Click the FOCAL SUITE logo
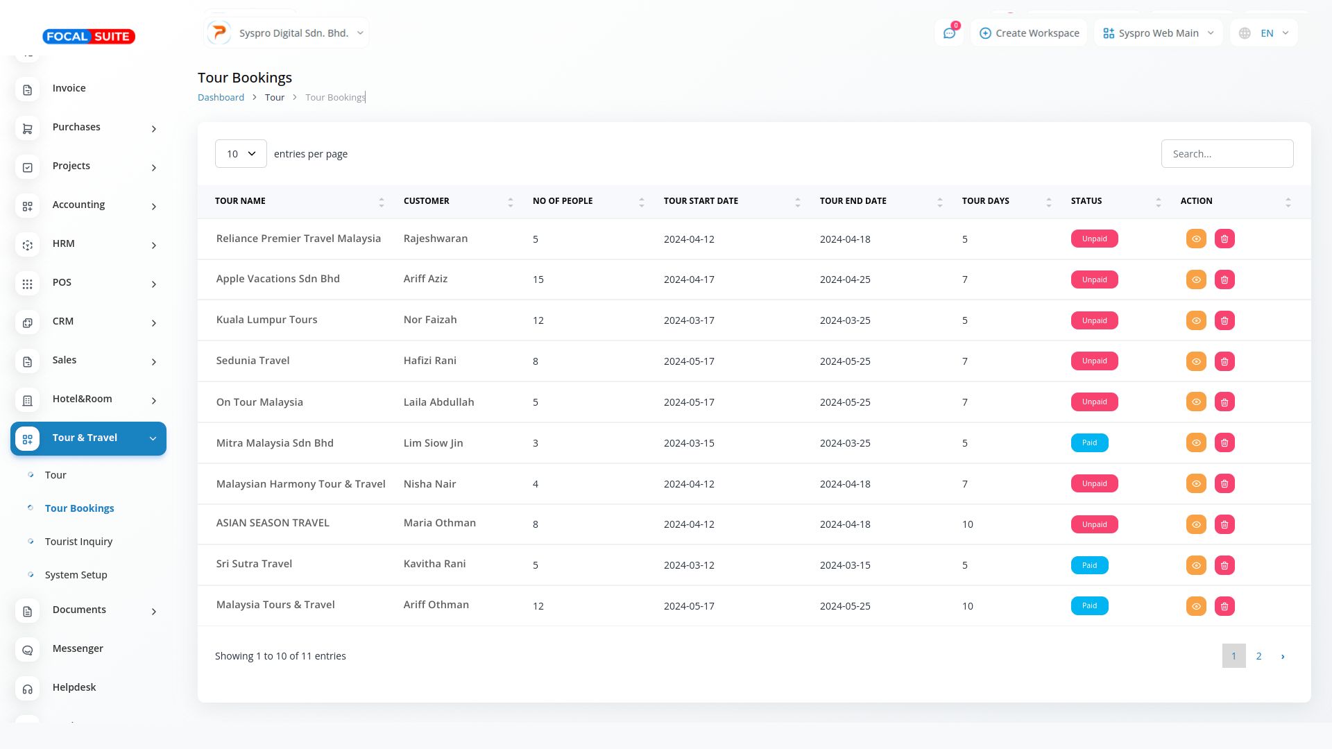 click(89, 36)
